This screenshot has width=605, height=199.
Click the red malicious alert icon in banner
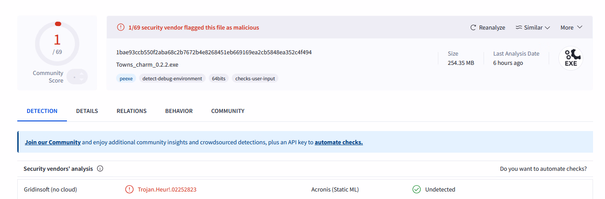(x=121, y=27)
